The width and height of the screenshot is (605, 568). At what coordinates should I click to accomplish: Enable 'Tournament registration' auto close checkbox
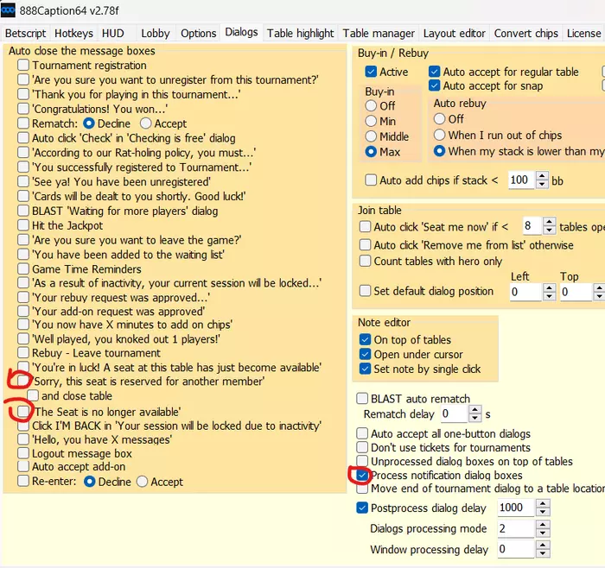23,66
